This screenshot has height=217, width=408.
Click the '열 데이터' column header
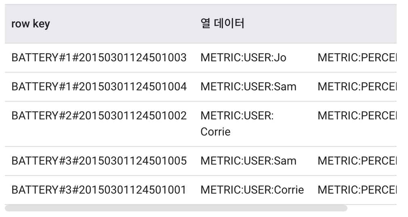tap(223, 23)
